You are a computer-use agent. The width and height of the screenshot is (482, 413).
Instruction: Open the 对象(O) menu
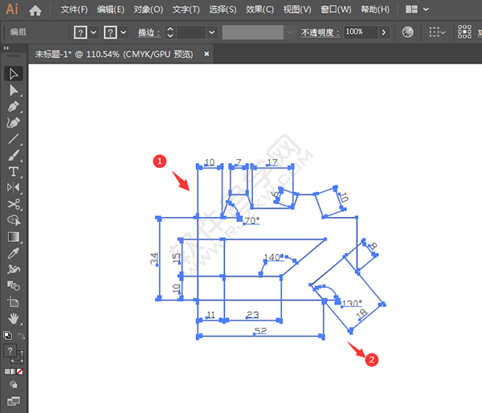(x=148, y=10)
